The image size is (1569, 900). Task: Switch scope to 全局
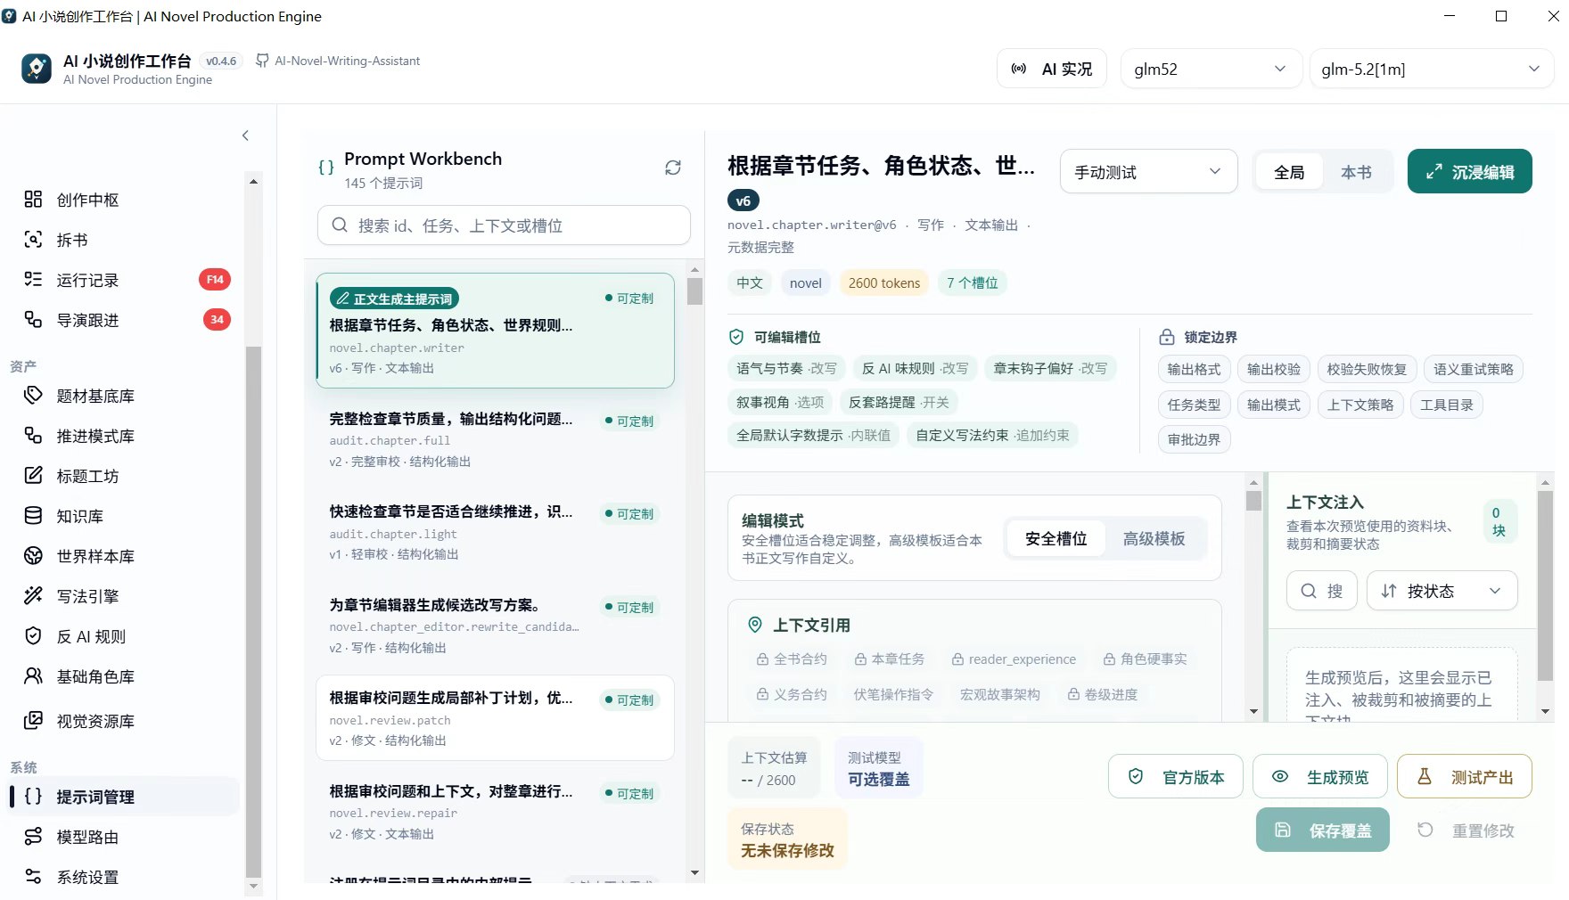[1289, 172]
